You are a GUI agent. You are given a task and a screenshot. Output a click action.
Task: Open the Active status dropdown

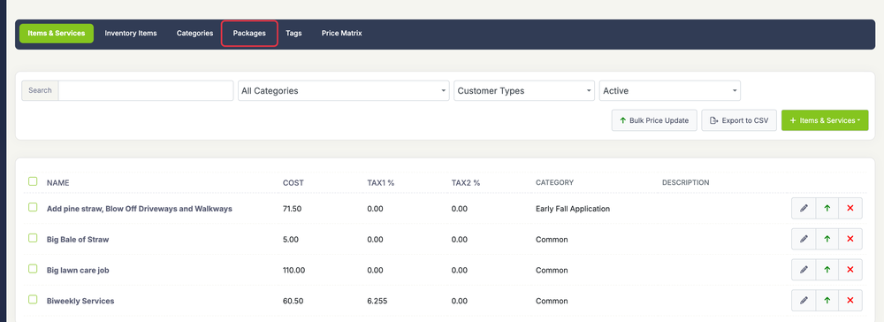(x=670, y=91)
